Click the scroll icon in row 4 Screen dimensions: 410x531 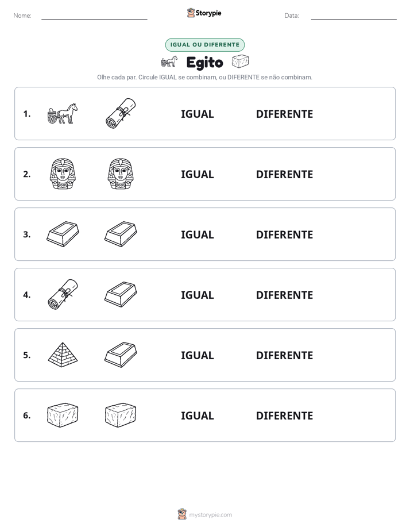coord(63,294)
